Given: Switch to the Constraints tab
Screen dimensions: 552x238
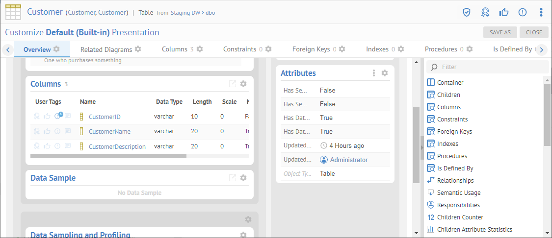Looking at the screenshot, I should click(240, 49).
